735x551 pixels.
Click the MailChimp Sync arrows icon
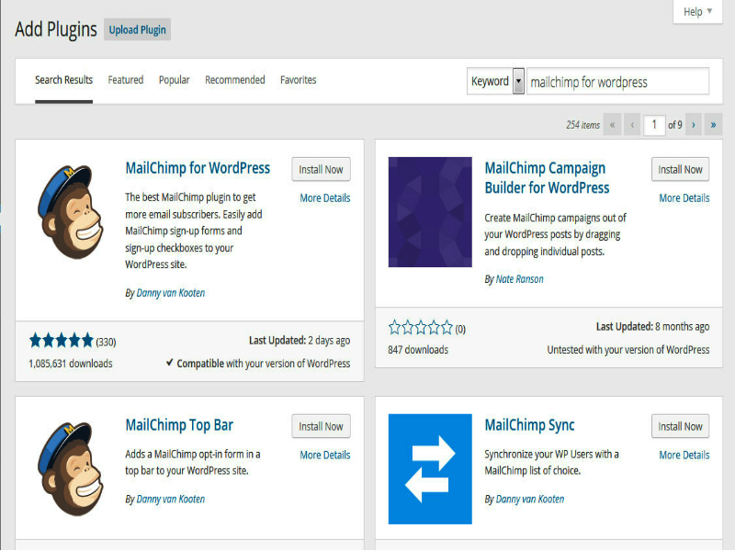[430, 469]
